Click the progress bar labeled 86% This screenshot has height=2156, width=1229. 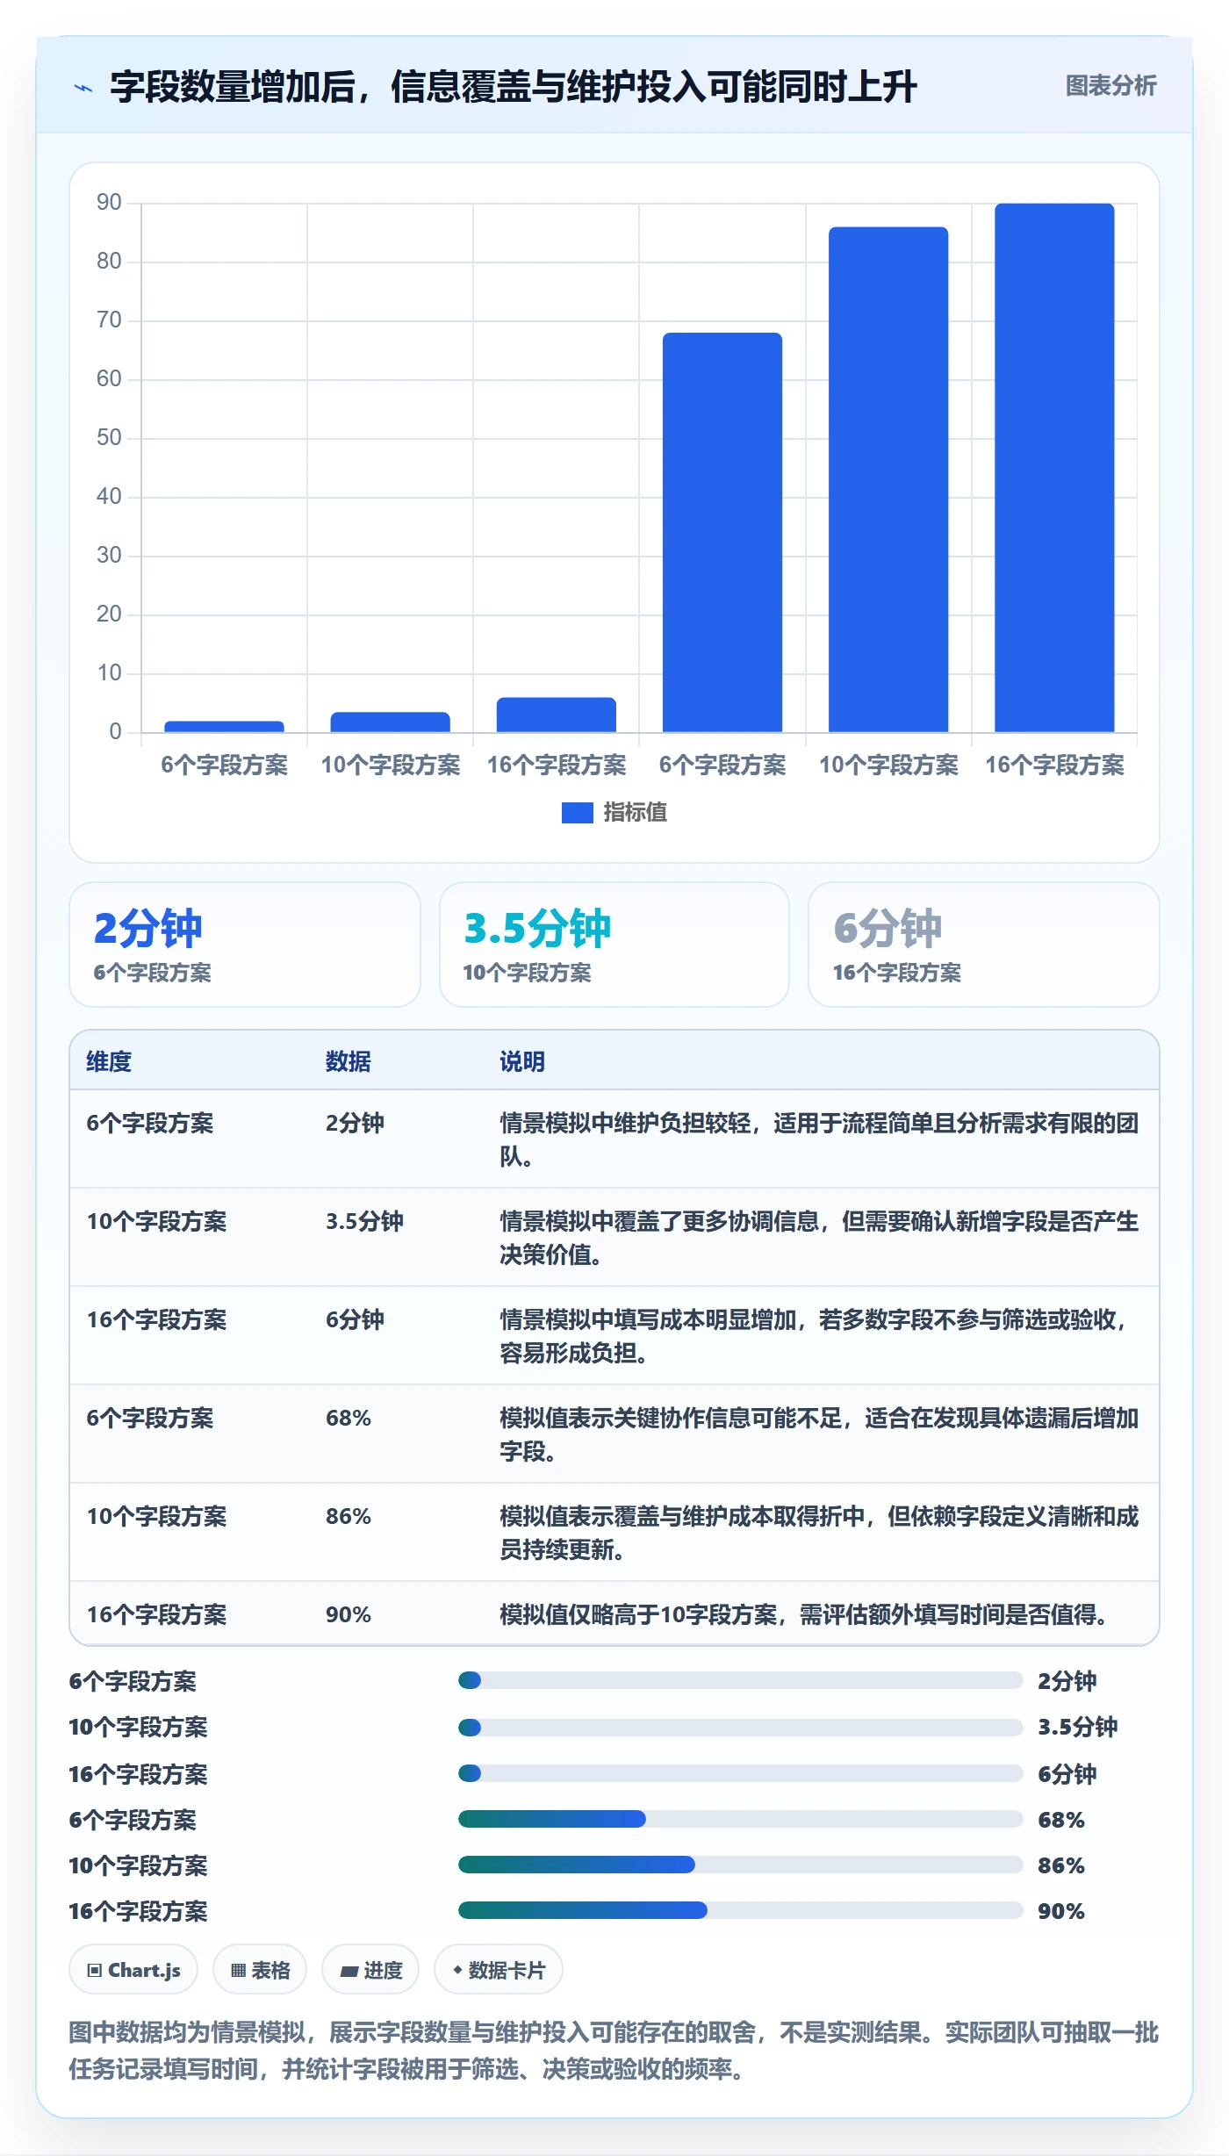(741, 1865)
